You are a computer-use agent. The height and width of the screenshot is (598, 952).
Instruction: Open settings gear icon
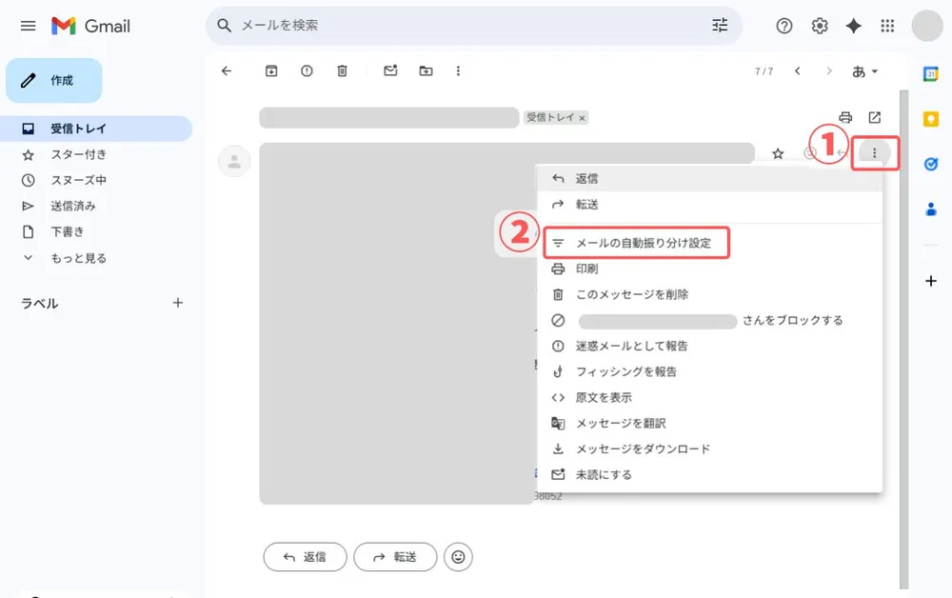point(819,26)
